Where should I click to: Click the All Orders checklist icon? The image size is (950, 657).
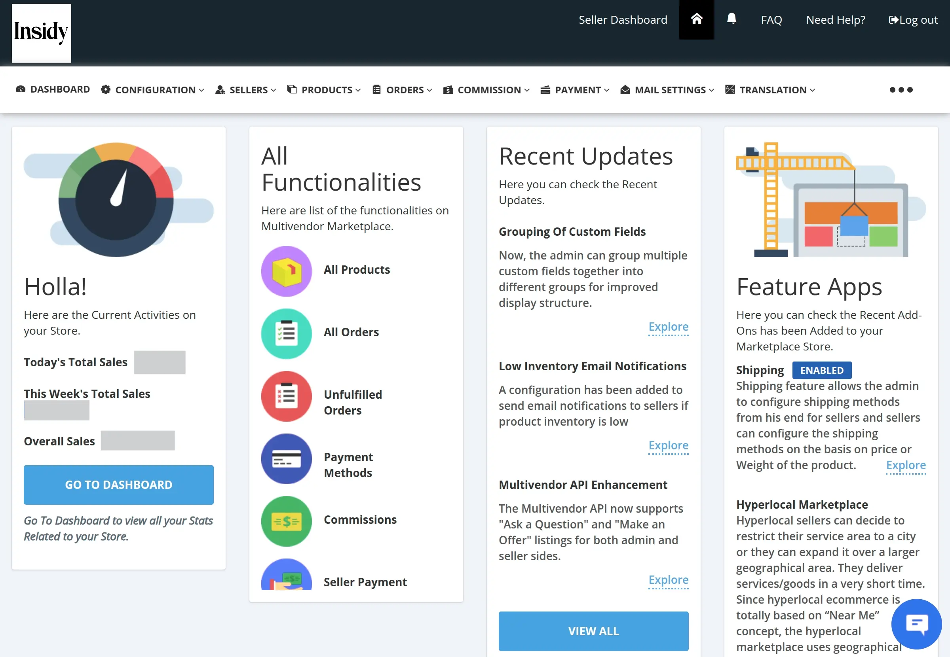[286, 333]
